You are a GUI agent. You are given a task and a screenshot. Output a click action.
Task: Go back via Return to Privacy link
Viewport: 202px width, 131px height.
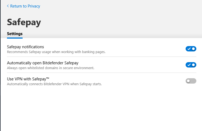click(25, 6)
